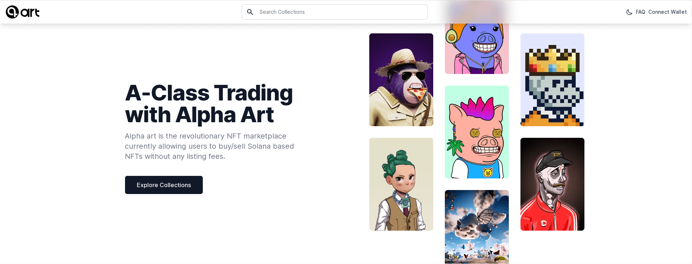The image size is (692, 264).
Task: Open the FAQ page
Action: 640,12
